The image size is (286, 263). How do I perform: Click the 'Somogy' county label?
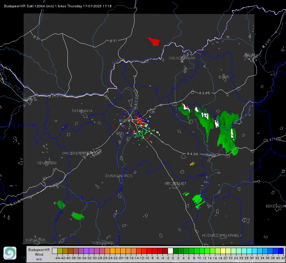[59, 216]
